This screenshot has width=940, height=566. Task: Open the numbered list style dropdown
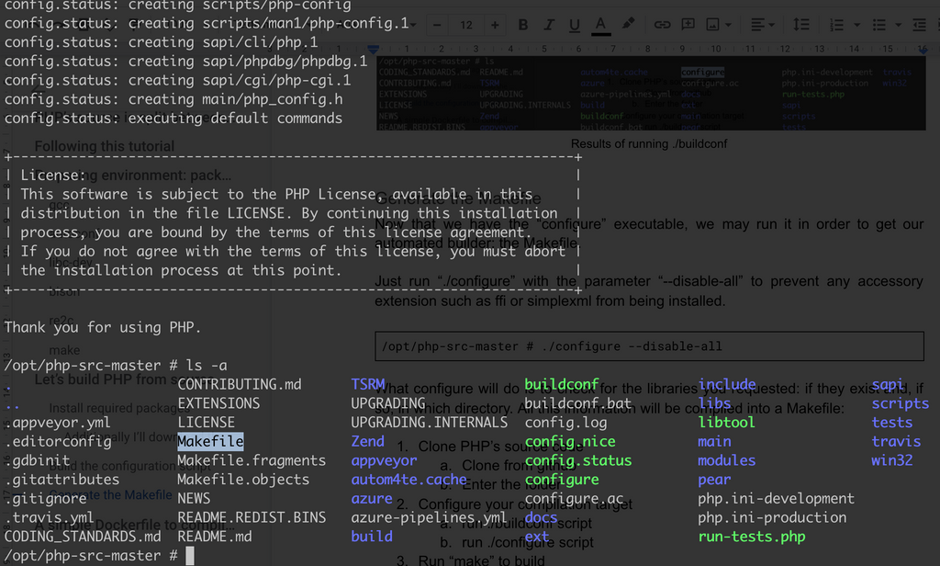tap(856, 26)
